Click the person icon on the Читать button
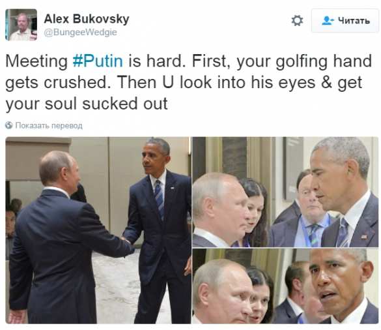 pyautogui.click(x=328, y=20)
